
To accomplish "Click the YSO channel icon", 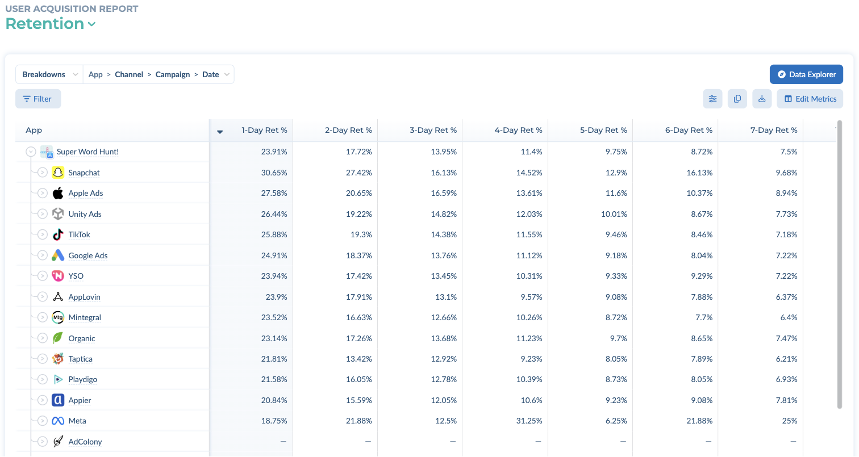I will pyautogui.click(x=58, y=276).
